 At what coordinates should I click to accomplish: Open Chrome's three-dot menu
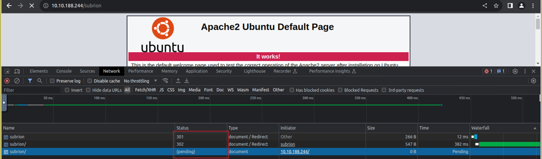(x=533, y=6)
